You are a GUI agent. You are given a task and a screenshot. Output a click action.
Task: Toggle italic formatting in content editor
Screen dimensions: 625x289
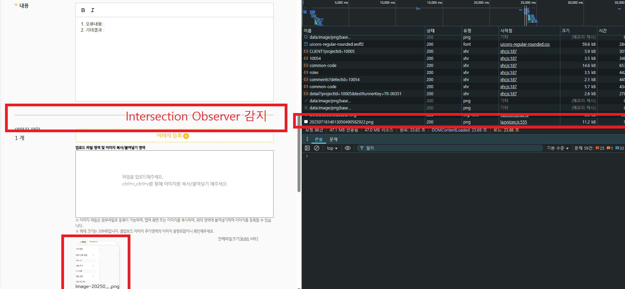click(x=93, y=10)
